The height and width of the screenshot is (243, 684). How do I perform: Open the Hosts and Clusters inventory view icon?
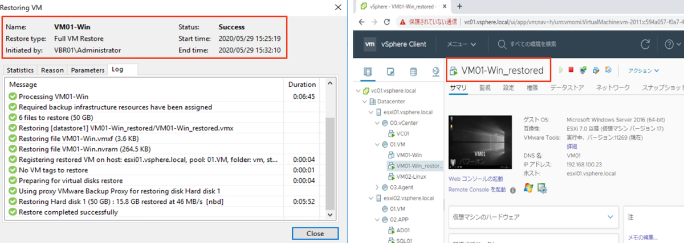367,72
